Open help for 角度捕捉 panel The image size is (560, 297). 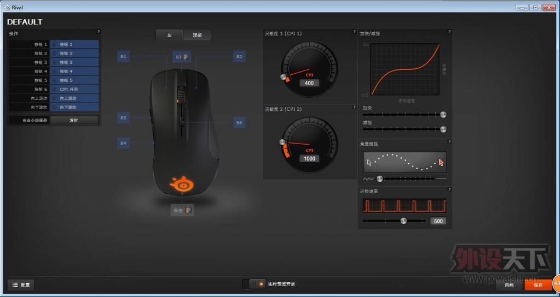449,142
